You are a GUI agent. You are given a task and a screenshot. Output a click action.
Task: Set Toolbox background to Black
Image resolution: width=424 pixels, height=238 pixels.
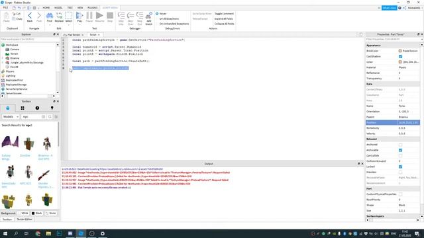click(37, 213)
